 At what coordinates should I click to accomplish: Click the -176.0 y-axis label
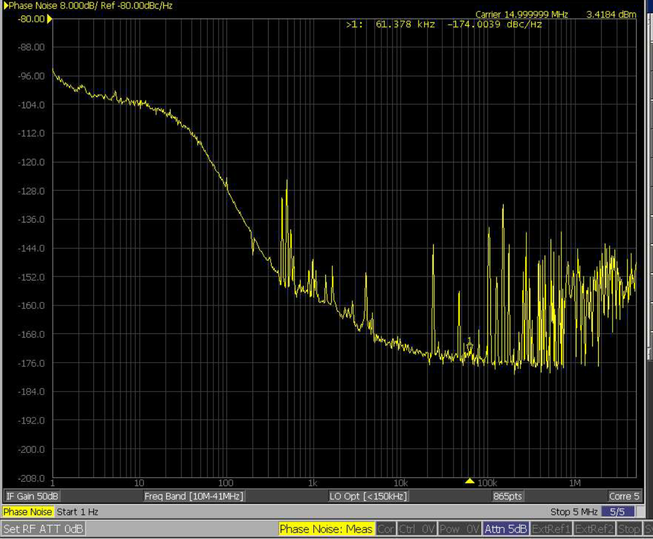coord(31,363)
